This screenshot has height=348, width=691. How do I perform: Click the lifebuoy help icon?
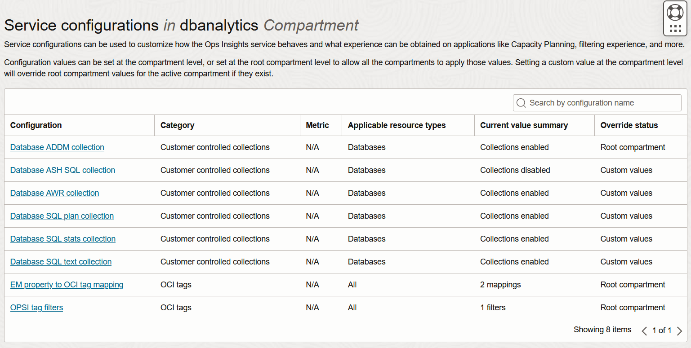point(675,12)
